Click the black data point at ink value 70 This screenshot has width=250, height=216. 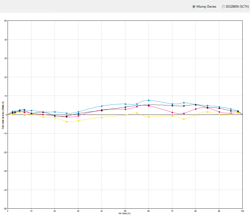click(x=172, y=106)
